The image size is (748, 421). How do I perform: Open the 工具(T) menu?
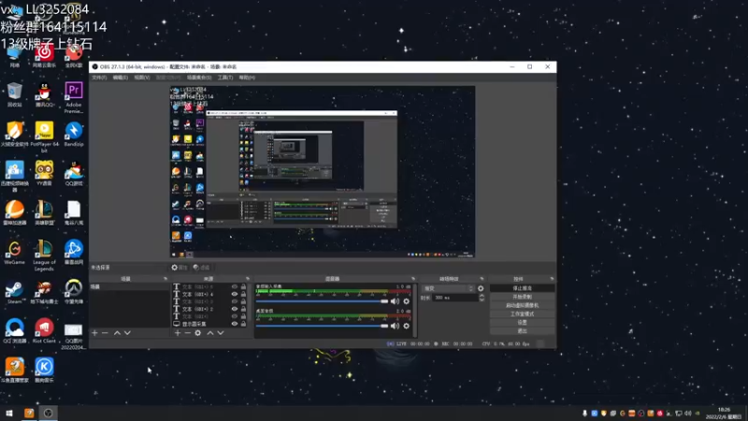pos(225,78)
